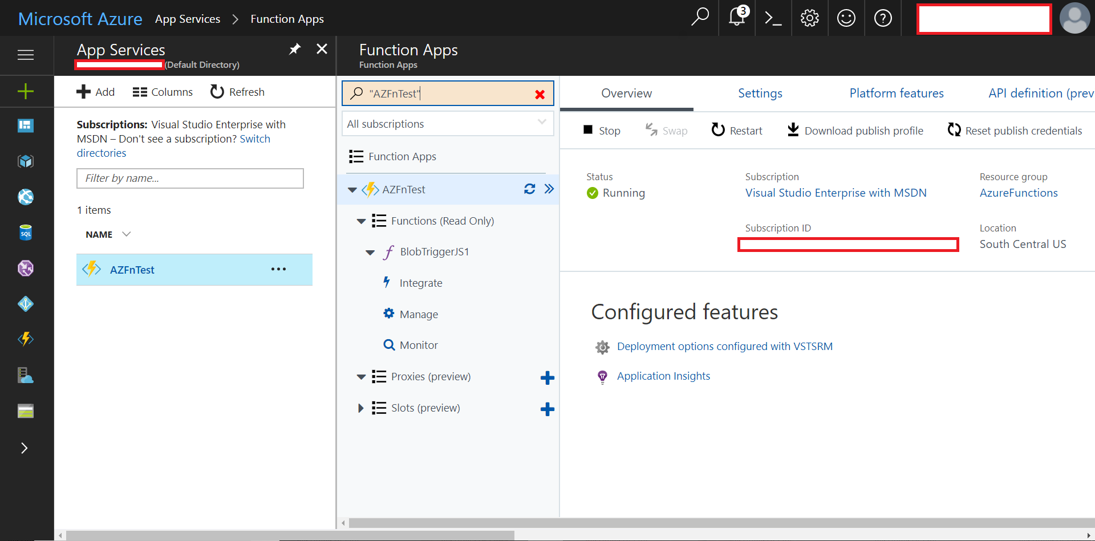This screenshot has width=1095, height=541.
Task: Click Refresh in App Services toolbar
Action: (238, 92)
